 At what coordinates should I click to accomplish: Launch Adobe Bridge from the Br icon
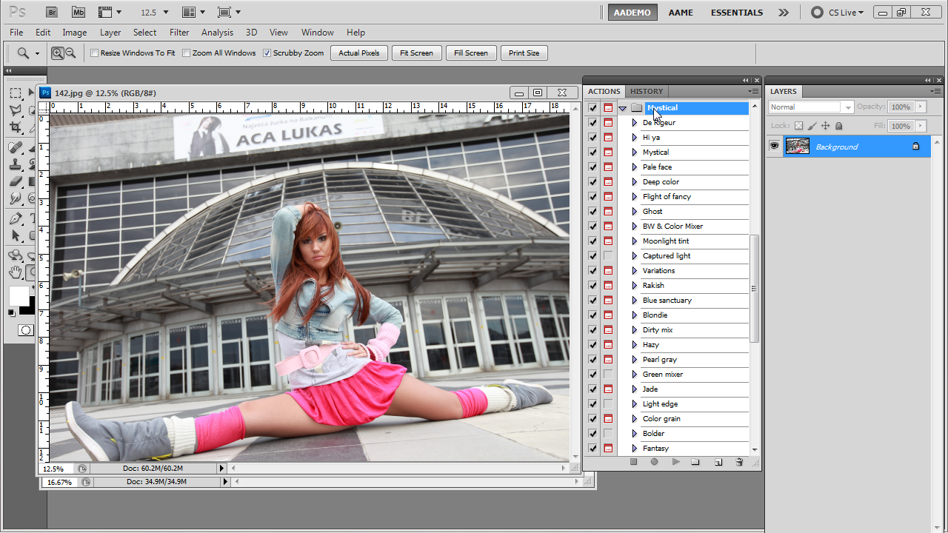tap(51, 13)
